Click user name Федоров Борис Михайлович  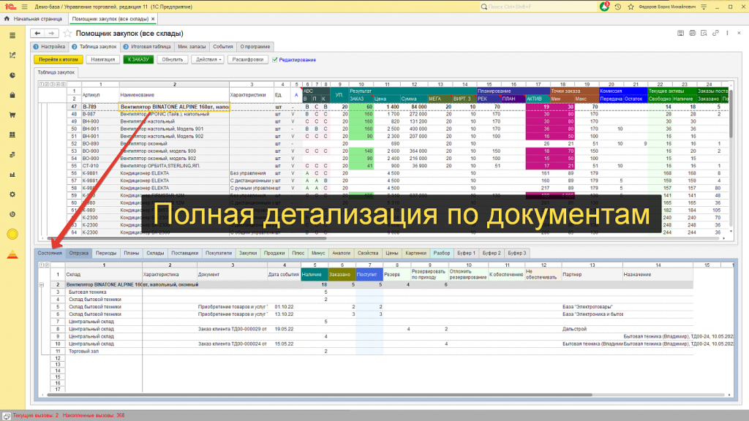pyautogui.click(x=667, y=7)
